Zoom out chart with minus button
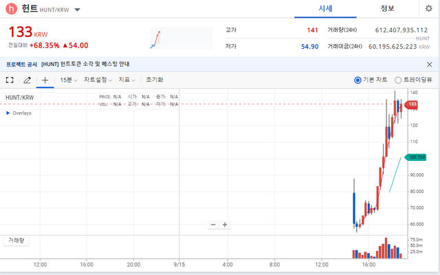The height and width of the screenshot is (275, 440). 213,225
